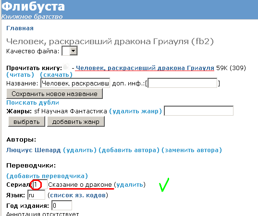Open author Люциус Шепард link
The width and height of the screenshot is (258, 216).
34,150
